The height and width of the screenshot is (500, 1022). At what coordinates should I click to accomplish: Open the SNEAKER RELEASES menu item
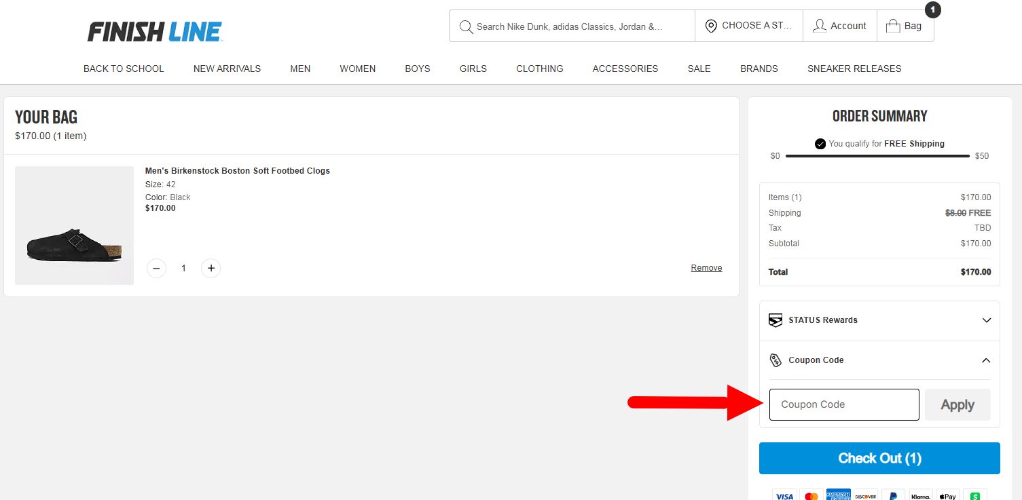click(x=854, y=69)
